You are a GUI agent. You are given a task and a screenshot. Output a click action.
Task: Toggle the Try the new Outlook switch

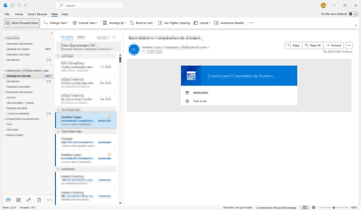[x=353, y=14]
